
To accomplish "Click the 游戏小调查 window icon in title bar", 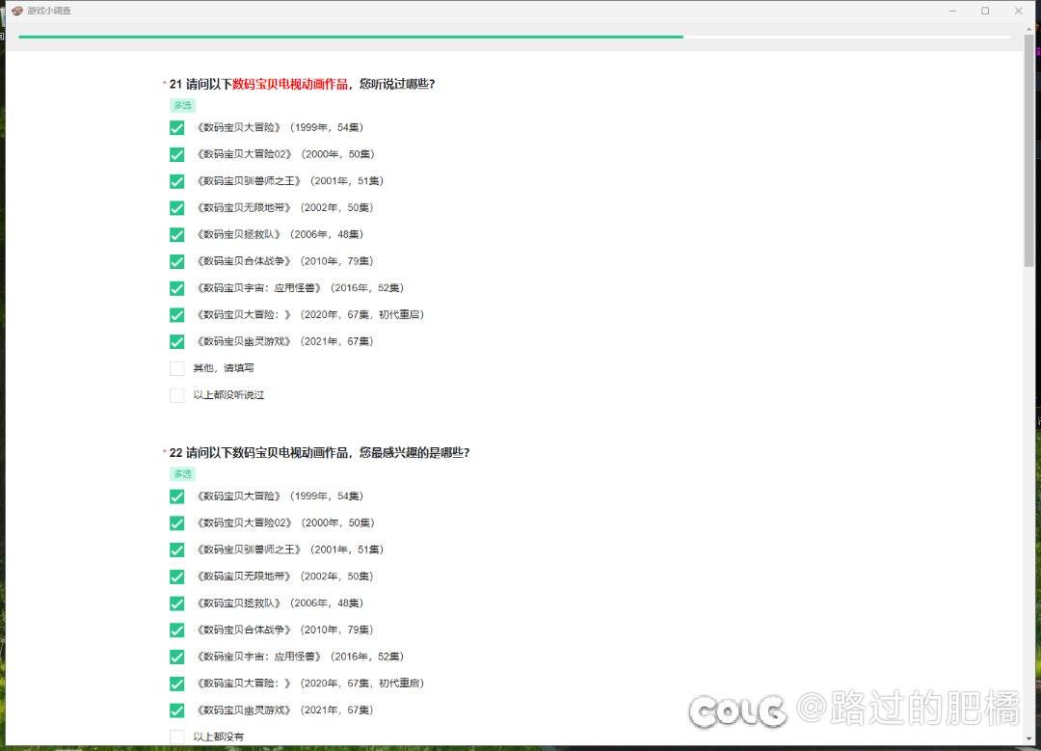I will pos(17,11).
